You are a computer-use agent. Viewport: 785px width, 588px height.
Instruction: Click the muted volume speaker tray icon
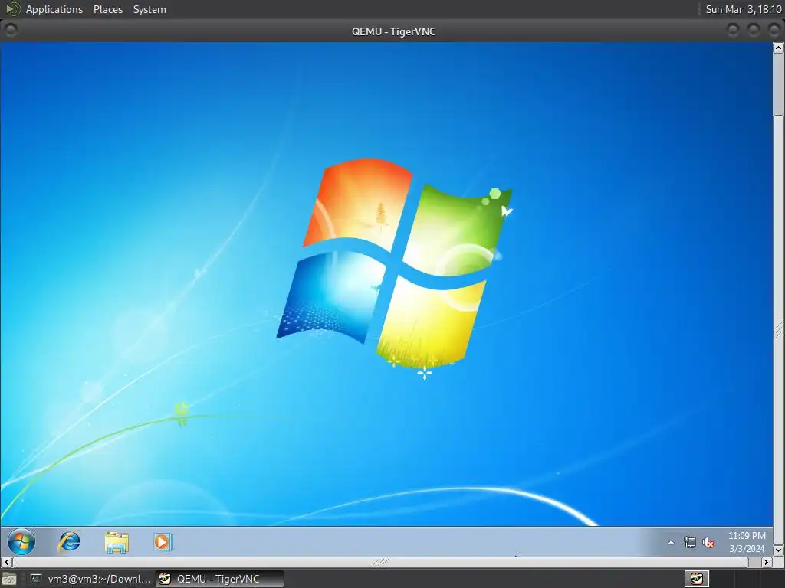coord(708,543)
